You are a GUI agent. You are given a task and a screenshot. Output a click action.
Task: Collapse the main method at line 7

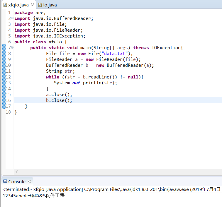(12, 47)
